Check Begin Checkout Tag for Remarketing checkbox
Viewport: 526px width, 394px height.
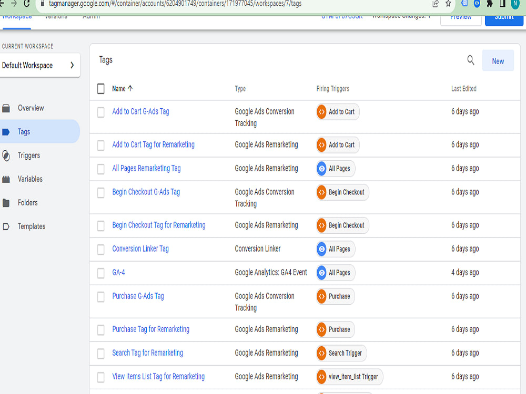[100, 226]
